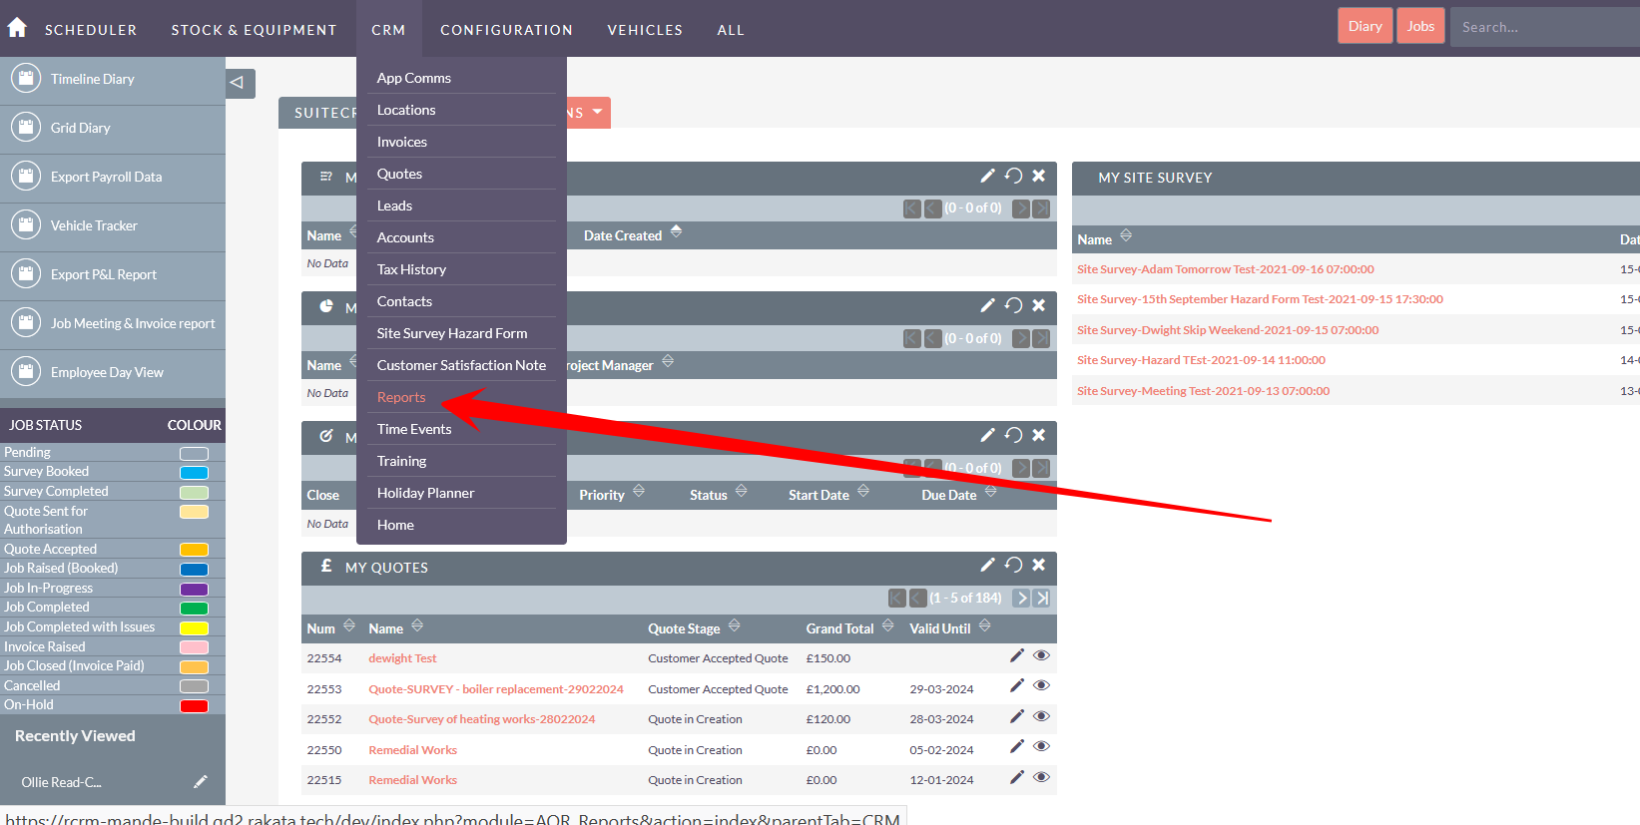Select Leads from CRM menu

394,206
